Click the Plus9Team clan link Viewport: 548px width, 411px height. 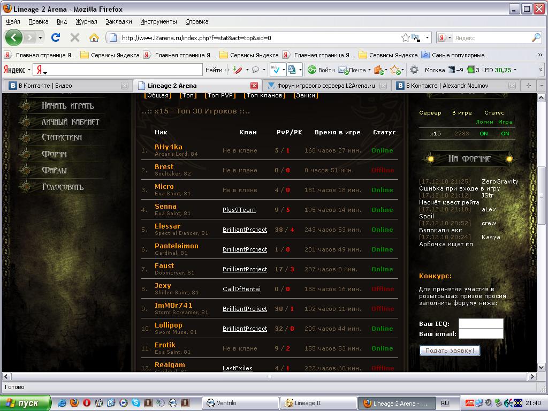[x=239, y=210]
